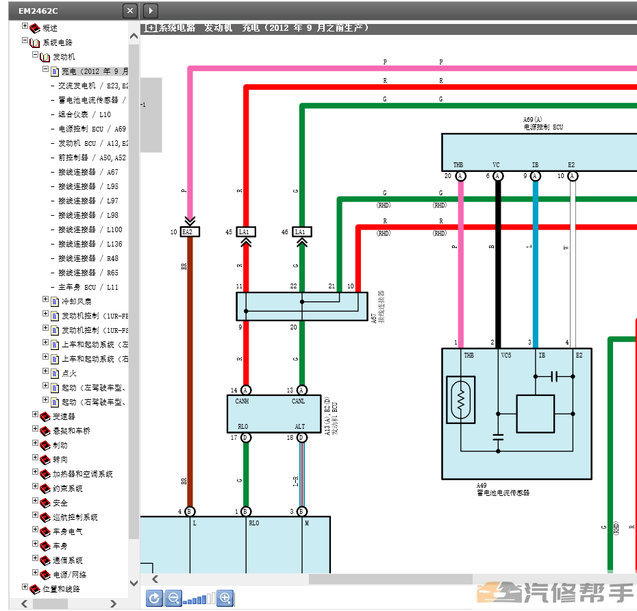Select 电源控制 ECU / A69 entry
Image resolution: width=637 pixels, height=611 pixels.
point(92,129)
